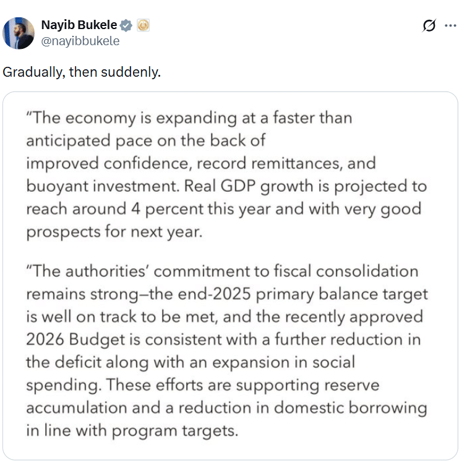The width and height of the screenshot is (467, 461).
Task: Click the Nayib Bukele display name
Action: [79, 25]
